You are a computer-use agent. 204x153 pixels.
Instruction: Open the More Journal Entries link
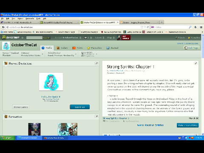tap(150, 125)
